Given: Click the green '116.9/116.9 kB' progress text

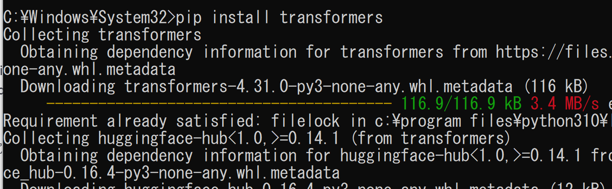Looking at the screenshot, I should [461, 104].
